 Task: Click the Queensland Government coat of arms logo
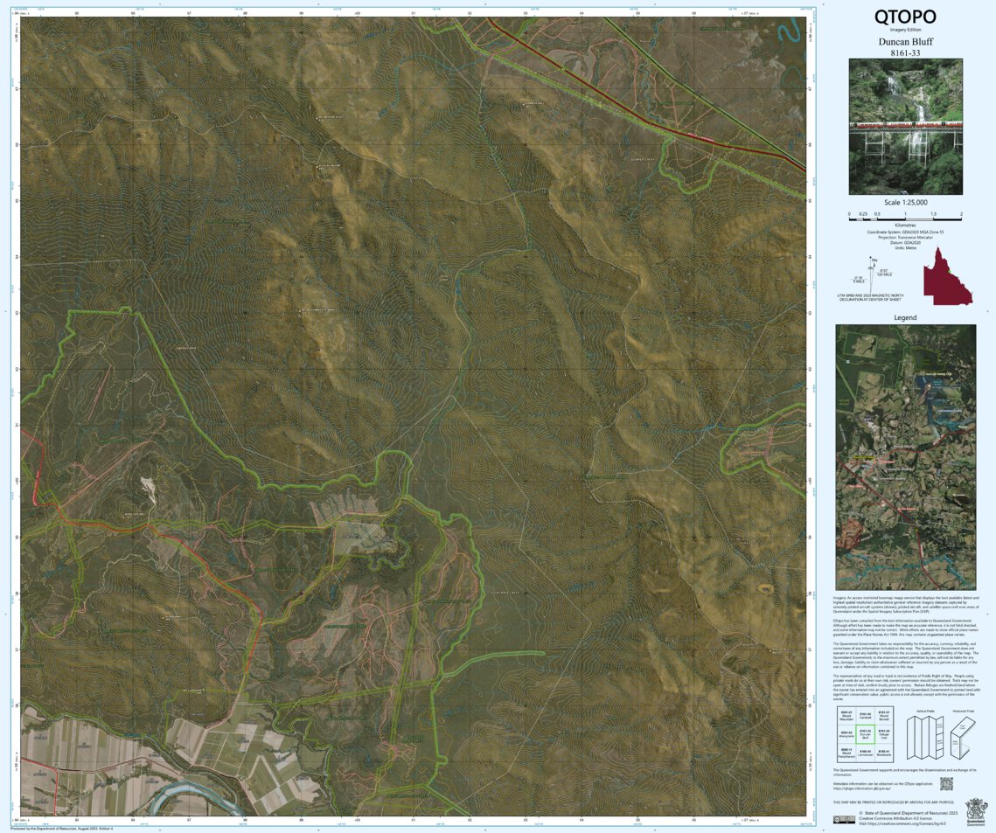976,812
